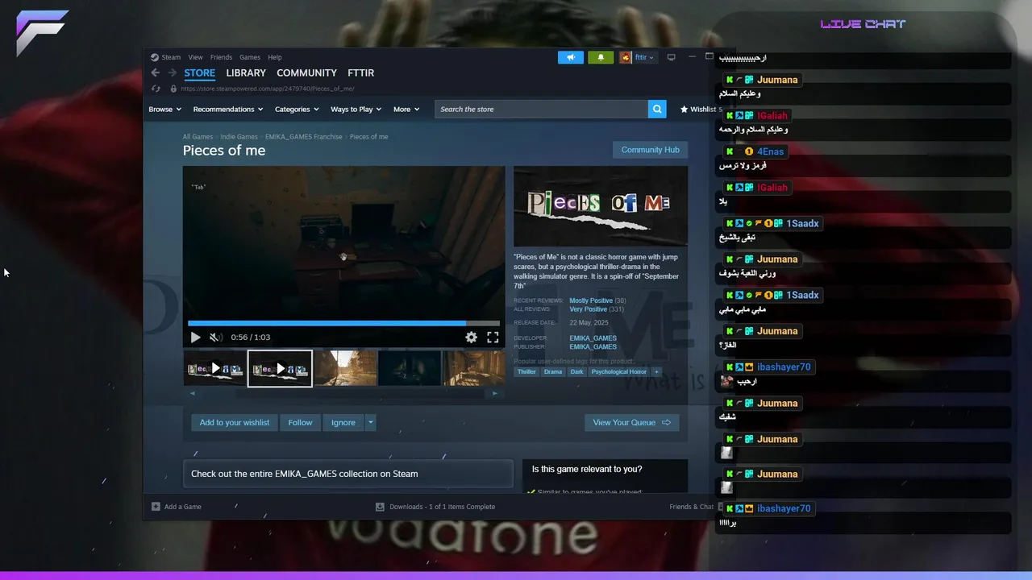This screenshot has width=1032, height=580.
Task: Click Add to your wishlist
Action: pyautogui.click(x=235, y=422)
